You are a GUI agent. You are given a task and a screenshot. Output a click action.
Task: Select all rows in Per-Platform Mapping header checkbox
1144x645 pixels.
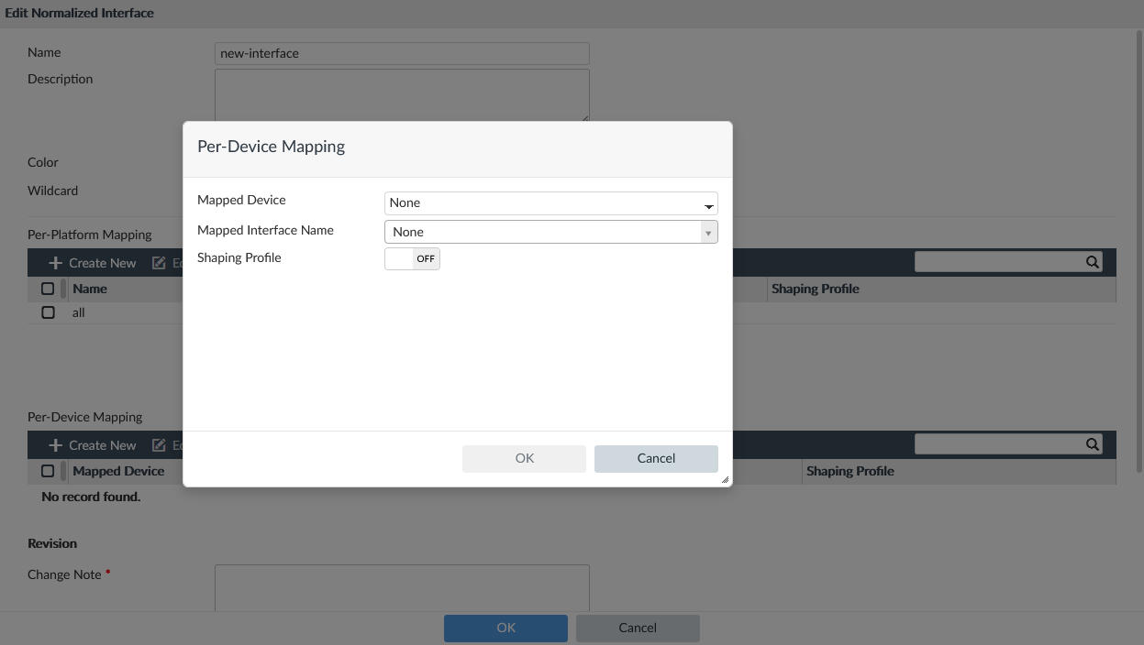pos(48,289)
